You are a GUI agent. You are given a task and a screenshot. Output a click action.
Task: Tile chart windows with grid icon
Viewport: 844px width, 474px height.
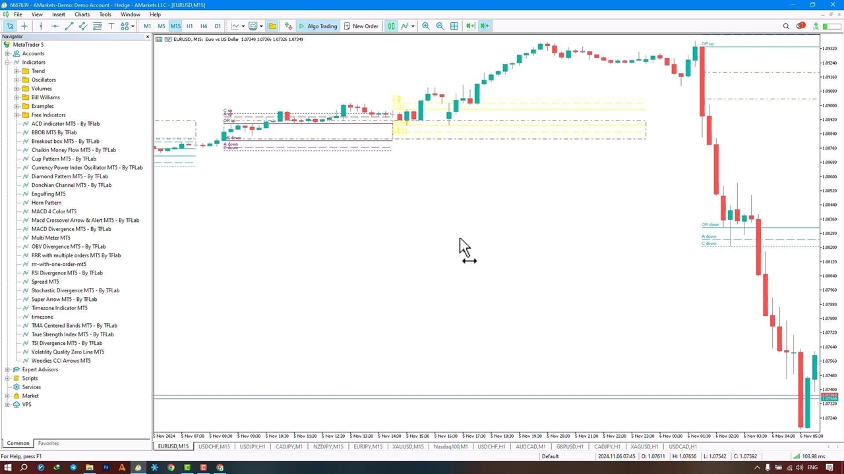454,26
